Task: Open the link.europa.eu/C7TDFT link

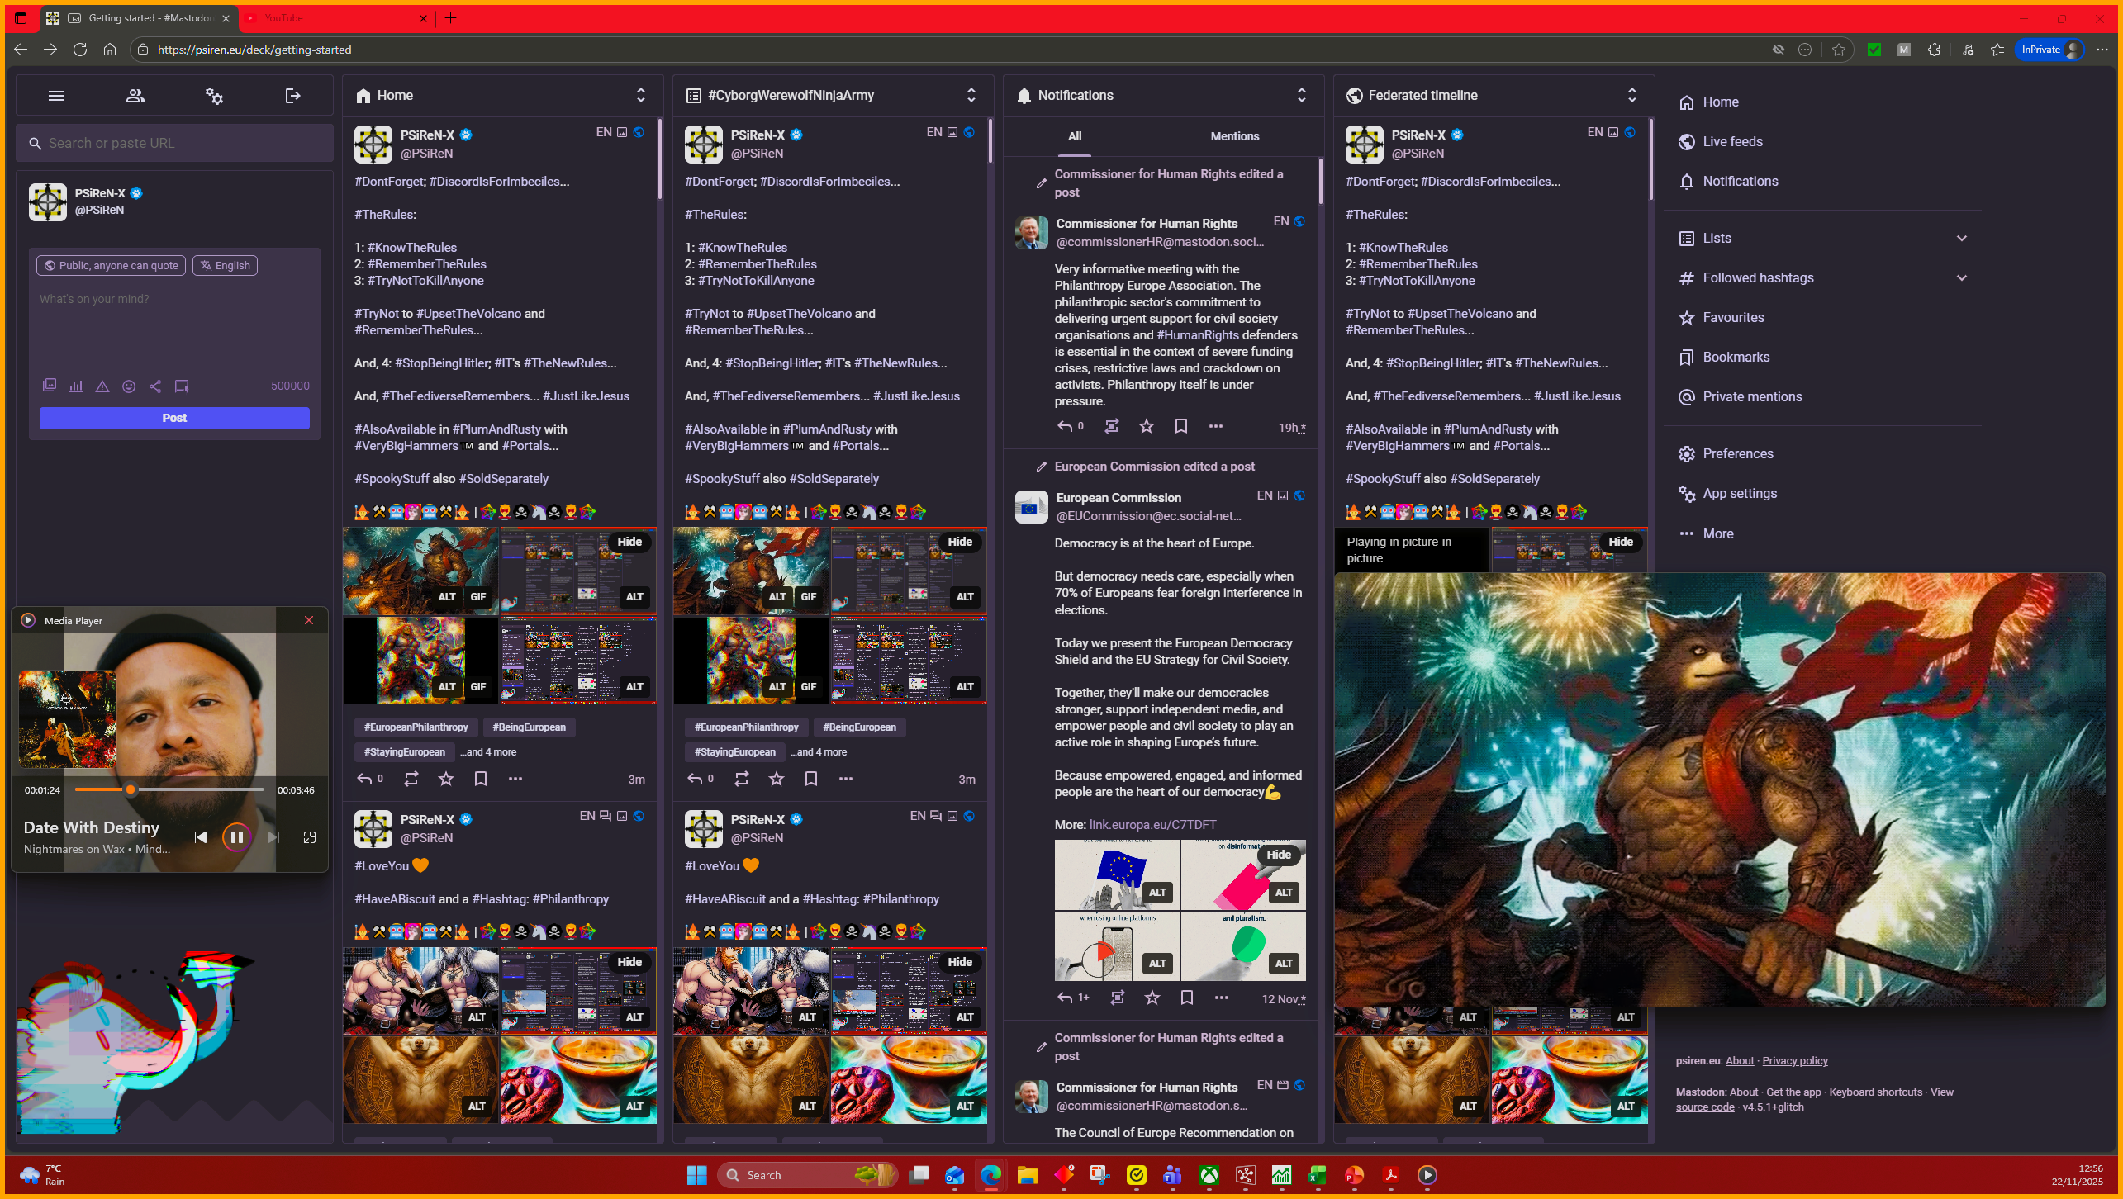Action: click(x=1152, y=824)
